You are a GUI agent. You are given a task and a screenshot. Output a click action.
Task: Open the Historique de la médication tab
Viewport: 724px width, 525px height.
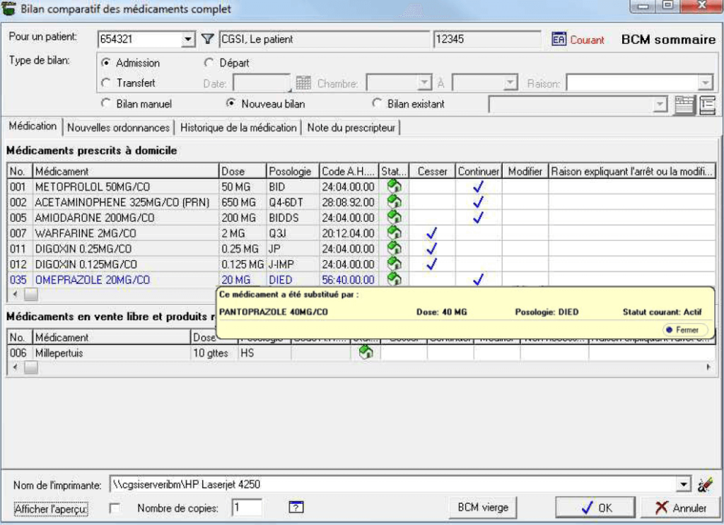238,128
